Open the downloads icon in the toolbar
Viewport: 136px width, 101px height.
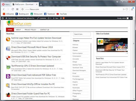pos(132,9)
